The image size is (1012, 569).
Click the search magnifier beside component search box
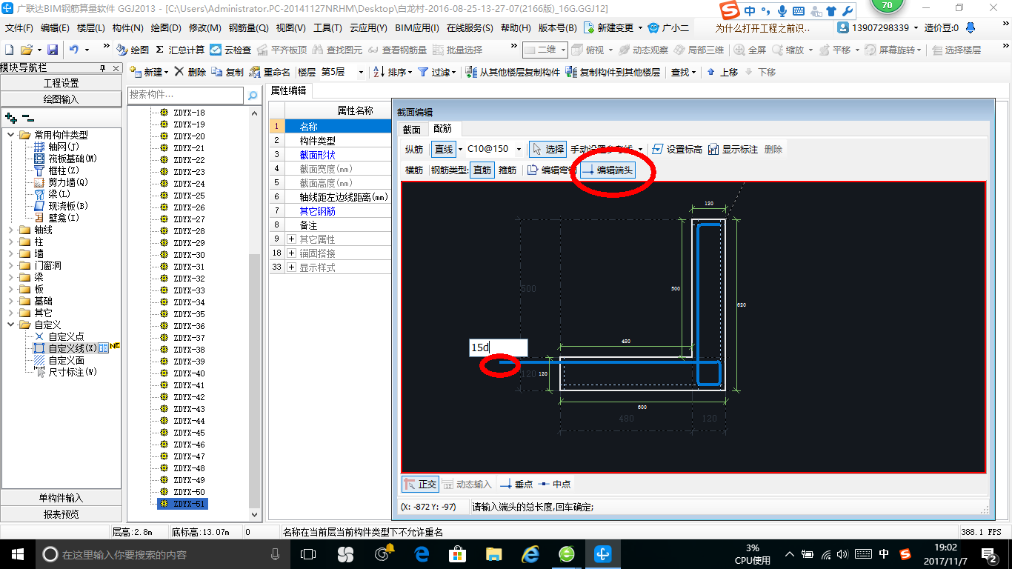pyautogui.click(x=253, y=95)
